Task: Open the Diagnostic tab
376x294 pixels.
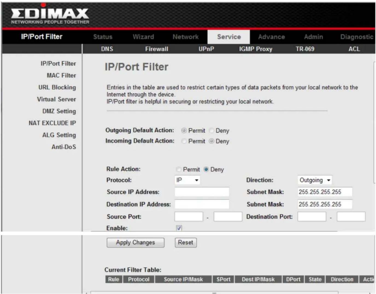Action: 357,37
